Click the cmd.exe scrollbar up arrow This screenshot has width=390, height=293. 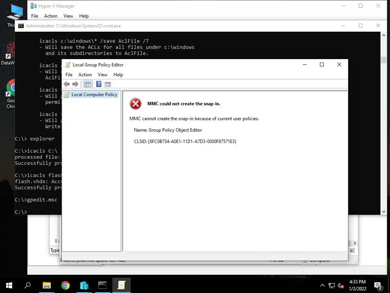click(384, 35)
